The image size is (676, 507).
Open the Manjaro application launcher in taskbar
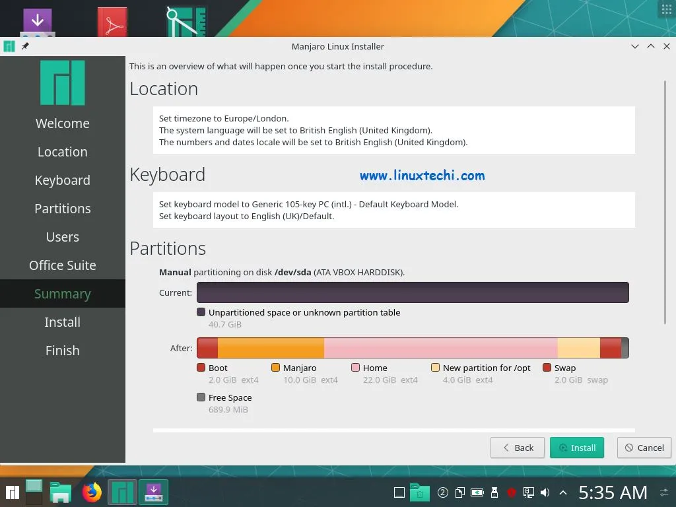[12, 492]
